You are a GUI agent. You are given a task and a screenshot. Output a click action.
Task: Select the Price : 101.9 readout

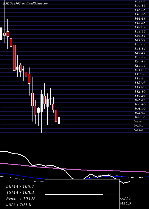20,199
